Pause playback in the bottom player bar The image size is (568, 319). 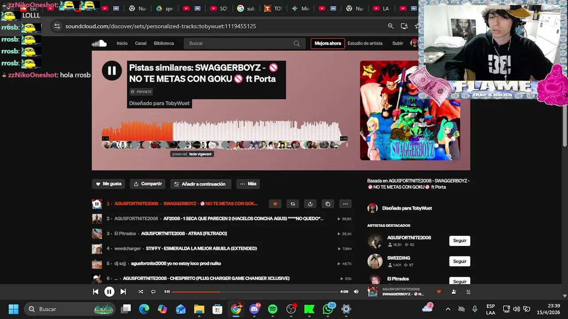(109, 292)
